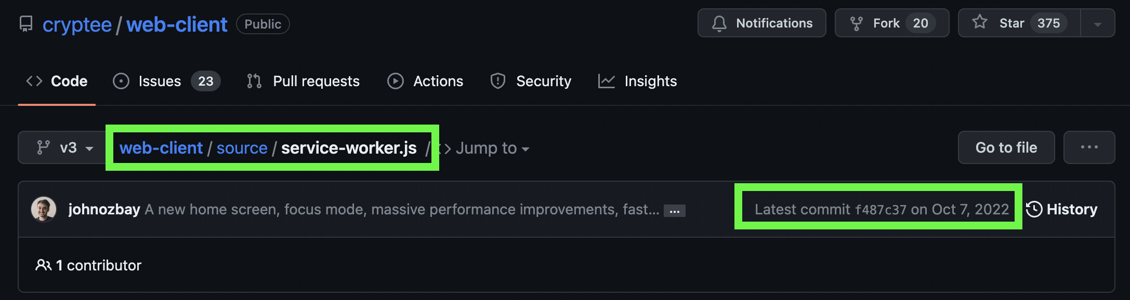Screen dimensions: 1130x300
Task: Click the source folder breadcrumb link
Action: (242, 148)
